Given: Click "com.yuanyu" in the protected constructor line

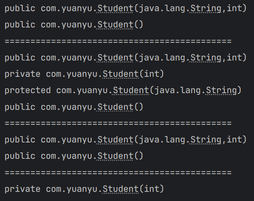Looking at the screenshot, I should (x=82, y=90).
